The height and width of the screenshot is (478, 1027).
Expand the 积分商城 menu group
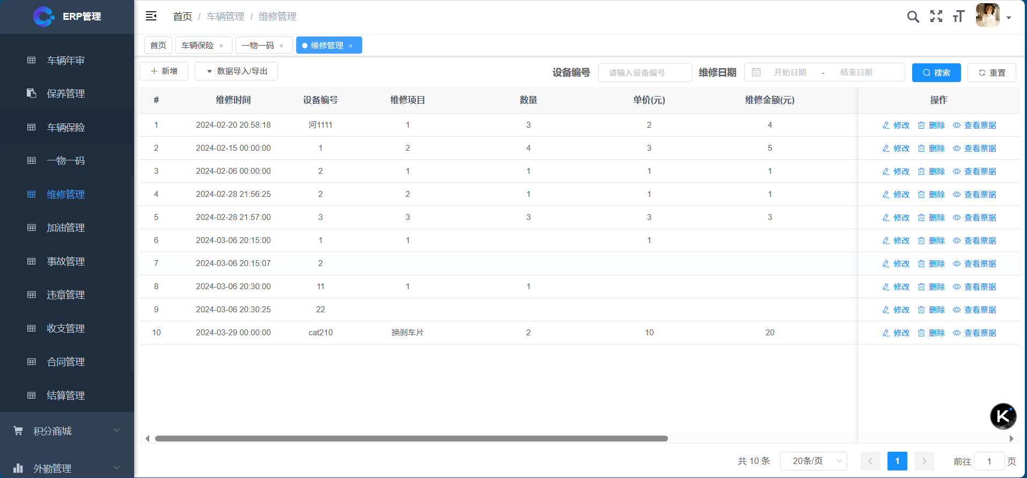(x=67, y=431)
